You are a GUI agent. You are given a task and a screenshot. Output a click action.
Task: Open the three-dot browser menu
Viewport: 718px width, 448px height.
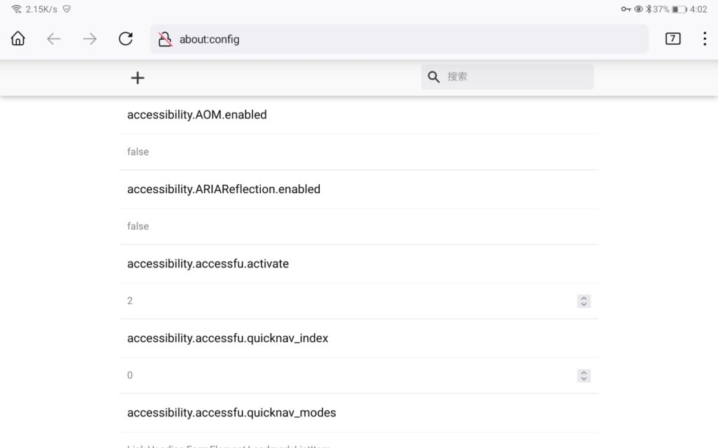(705, 39)
